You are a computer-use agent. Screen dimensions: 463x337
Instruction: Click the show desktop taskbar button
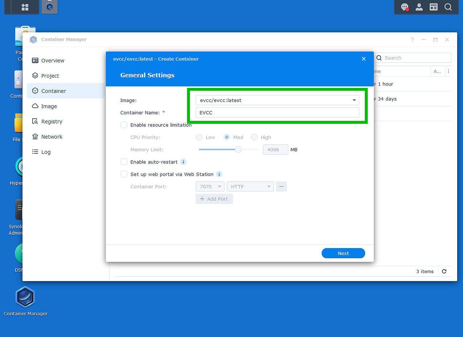8,7
